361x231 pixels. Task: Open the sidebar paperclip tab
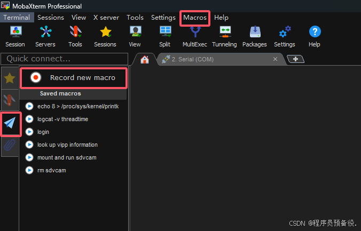10,145
